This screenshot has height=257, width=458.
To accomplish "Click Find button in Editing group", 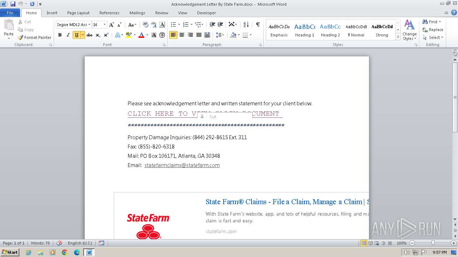I will point(432,22).
